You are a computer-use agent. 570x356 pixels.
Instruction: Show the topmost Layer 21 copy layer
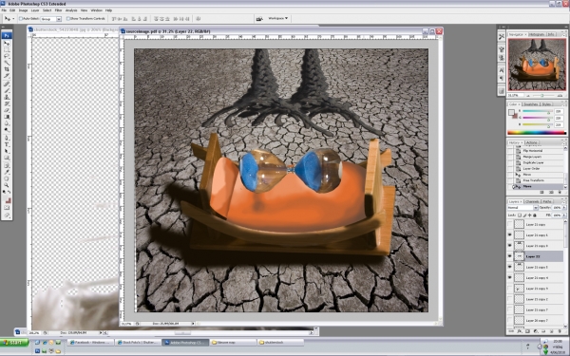coord(509,224)
